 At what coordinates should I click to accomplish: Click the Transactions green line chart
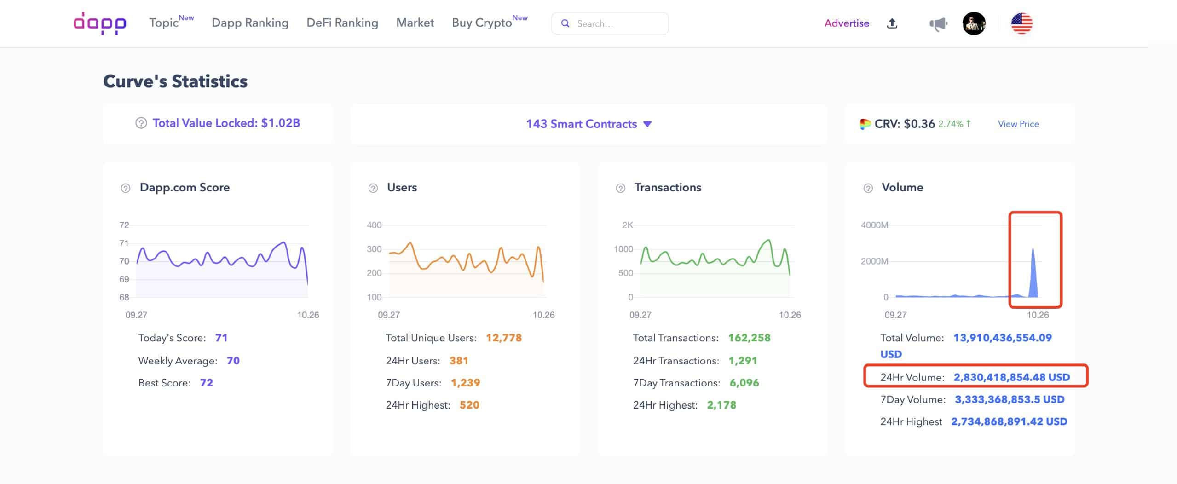tap(715, 268)
